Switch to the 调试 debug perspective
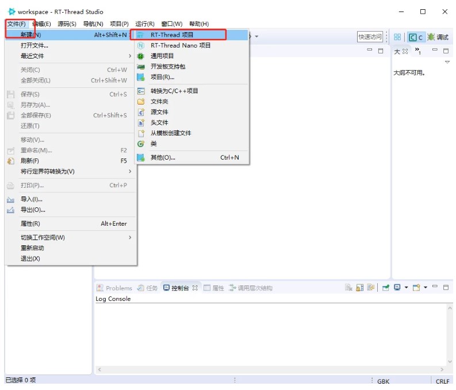 (x=438, y=37)
